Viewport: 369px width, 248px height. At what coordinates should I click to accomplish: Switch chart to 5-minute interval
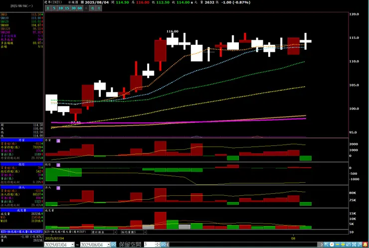[54, 8]
